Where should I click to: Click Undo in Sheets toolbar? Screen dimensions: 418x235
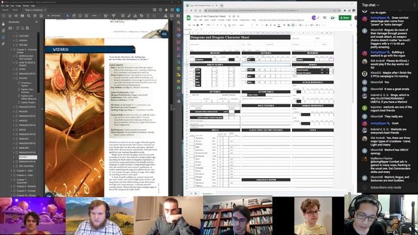point(189,25)
